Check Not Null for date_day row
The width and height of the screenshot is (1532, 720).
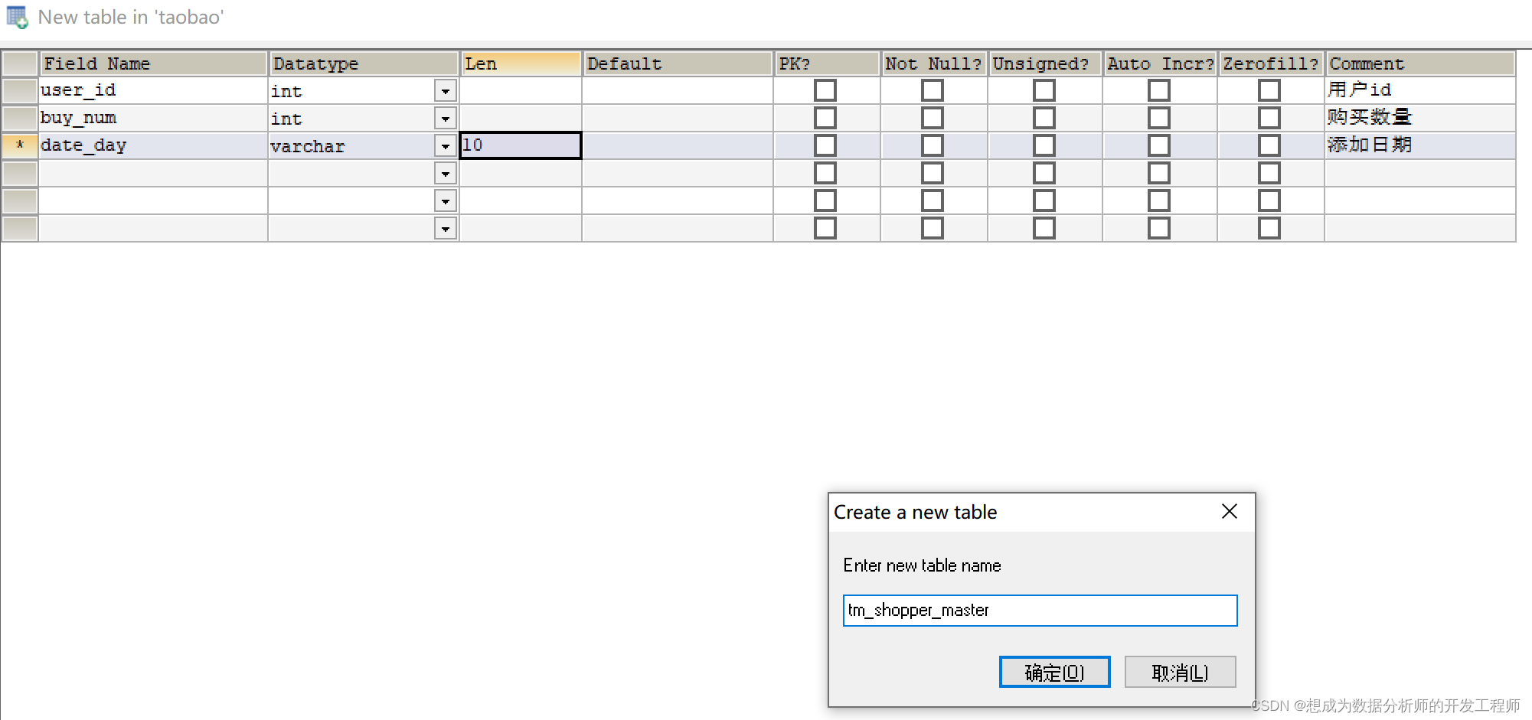pos(933,145)
